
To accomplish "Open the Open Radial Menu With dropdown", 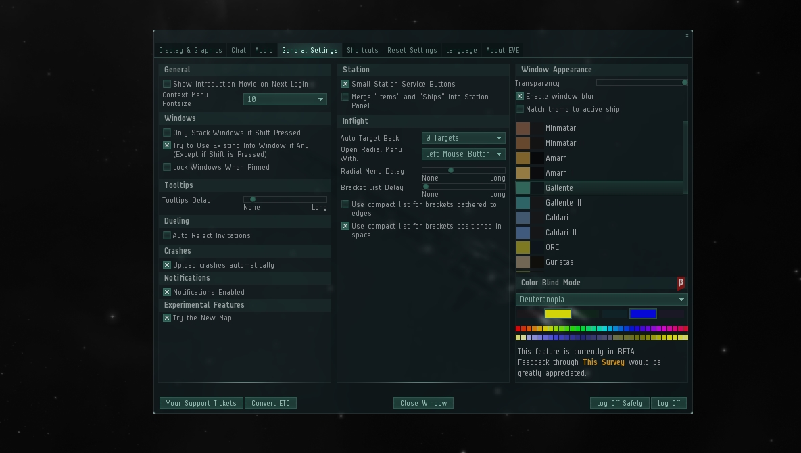I will click(x=463, y=154).
